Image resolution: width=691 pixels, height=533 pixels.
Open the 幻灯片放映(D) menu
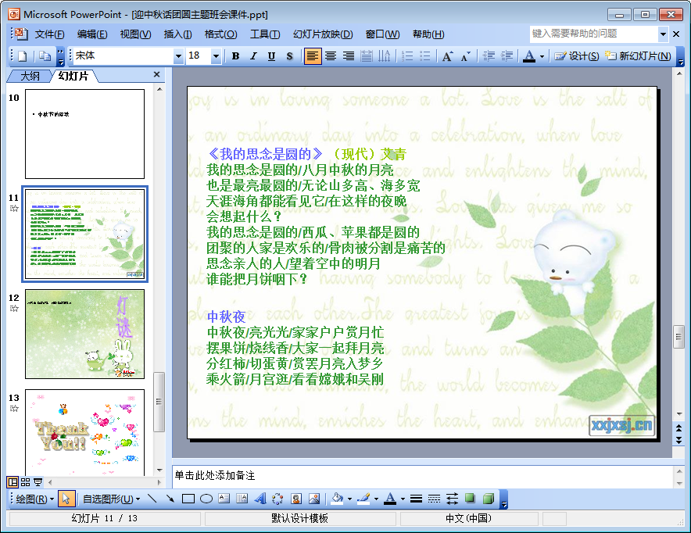click(x=323, y=34)
